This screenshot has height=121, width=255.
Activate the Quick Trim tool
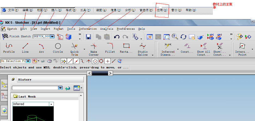pyautogui.click(x=74, y=49)
